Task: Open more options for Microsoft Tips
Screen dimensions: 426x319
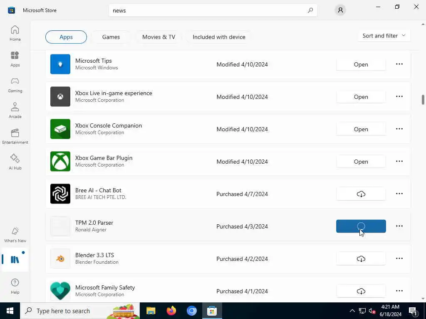Action: click(399, 64)
